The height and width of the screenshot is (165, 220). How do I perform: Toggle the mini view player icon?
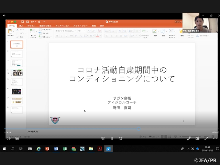[198, 139]
